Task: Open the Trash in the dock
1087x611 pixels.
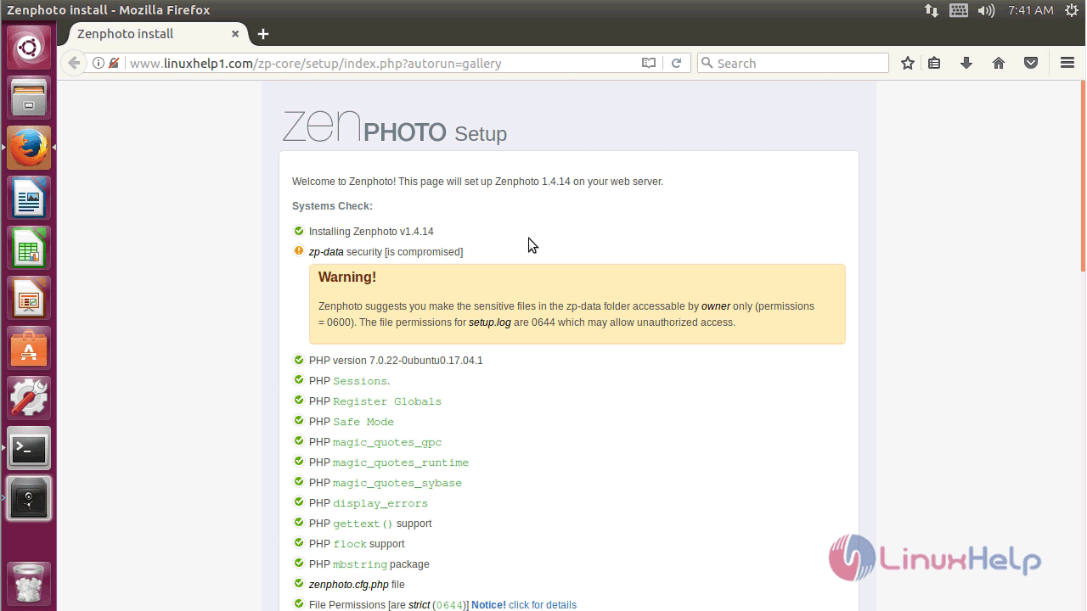Action: [29, 584]
